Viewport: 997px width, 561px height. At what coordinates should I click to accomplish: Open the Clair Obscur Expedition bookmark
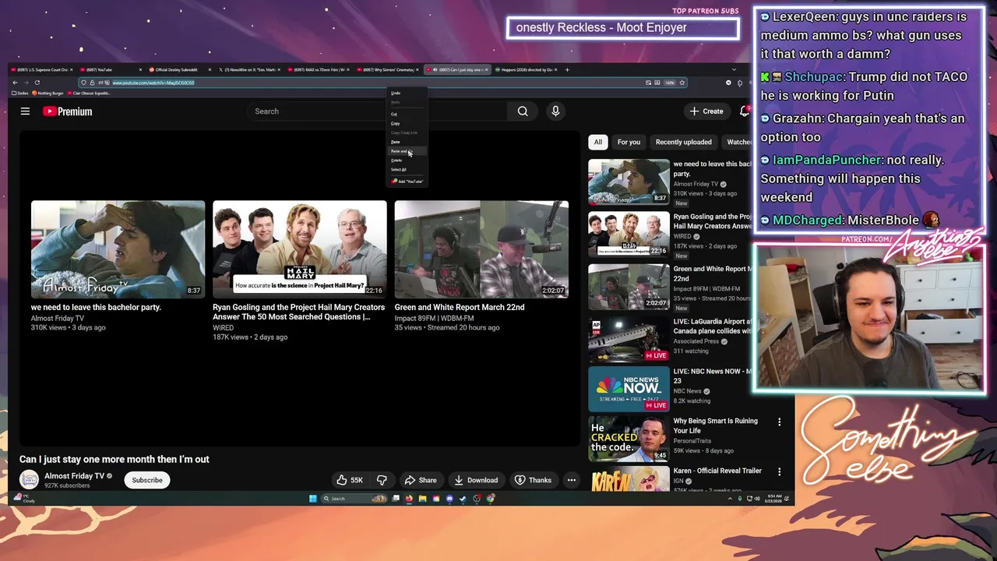(x=88, y=93)
